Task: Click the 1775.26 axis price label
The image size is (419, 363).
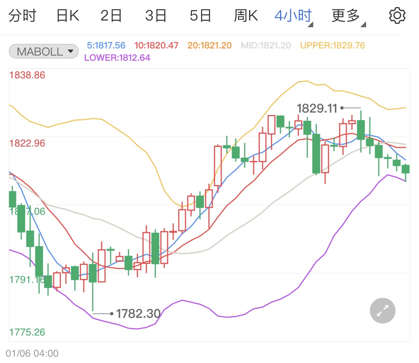Action: (27, 332)
